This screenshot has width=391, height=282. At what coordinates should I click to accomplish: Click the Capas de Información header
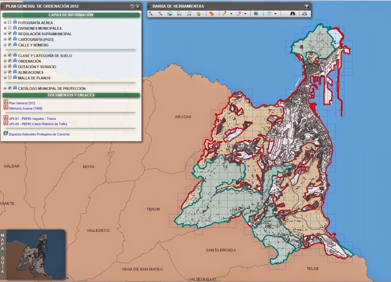71,15
